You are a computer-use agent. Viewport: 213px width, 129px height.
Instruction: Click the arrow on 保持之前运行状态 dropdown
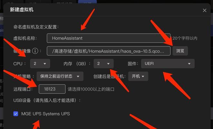[x=78, y=76]
